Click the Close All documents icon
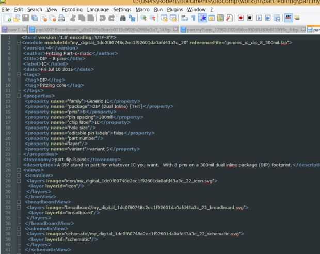The height and width of the screenshot is (254, 320). pos(53,18)
